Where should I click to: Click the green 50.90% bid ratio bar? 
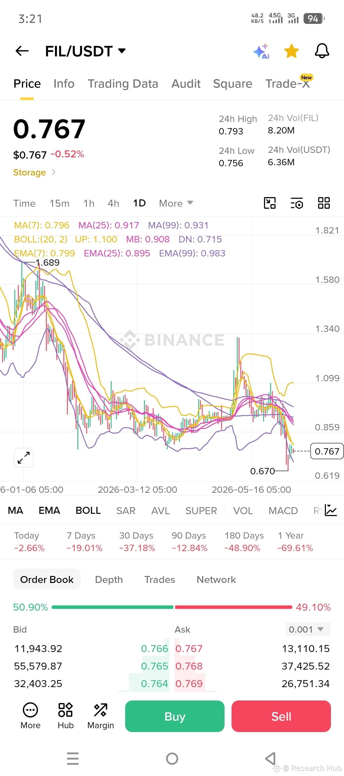[112, 607]
